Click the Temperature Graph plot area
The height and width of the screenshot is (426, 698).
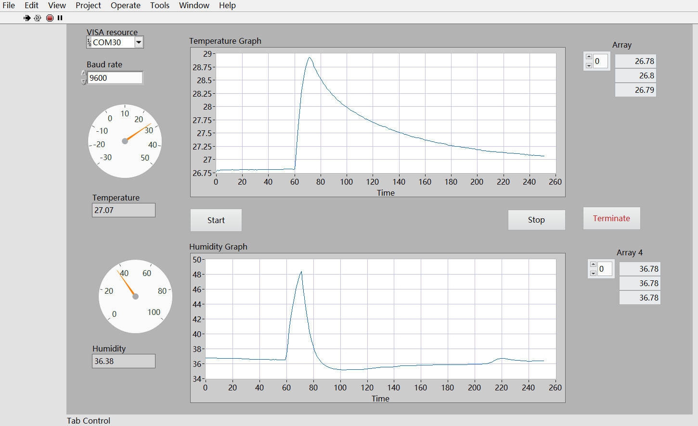pyautogui.click(x=386, y=113)
